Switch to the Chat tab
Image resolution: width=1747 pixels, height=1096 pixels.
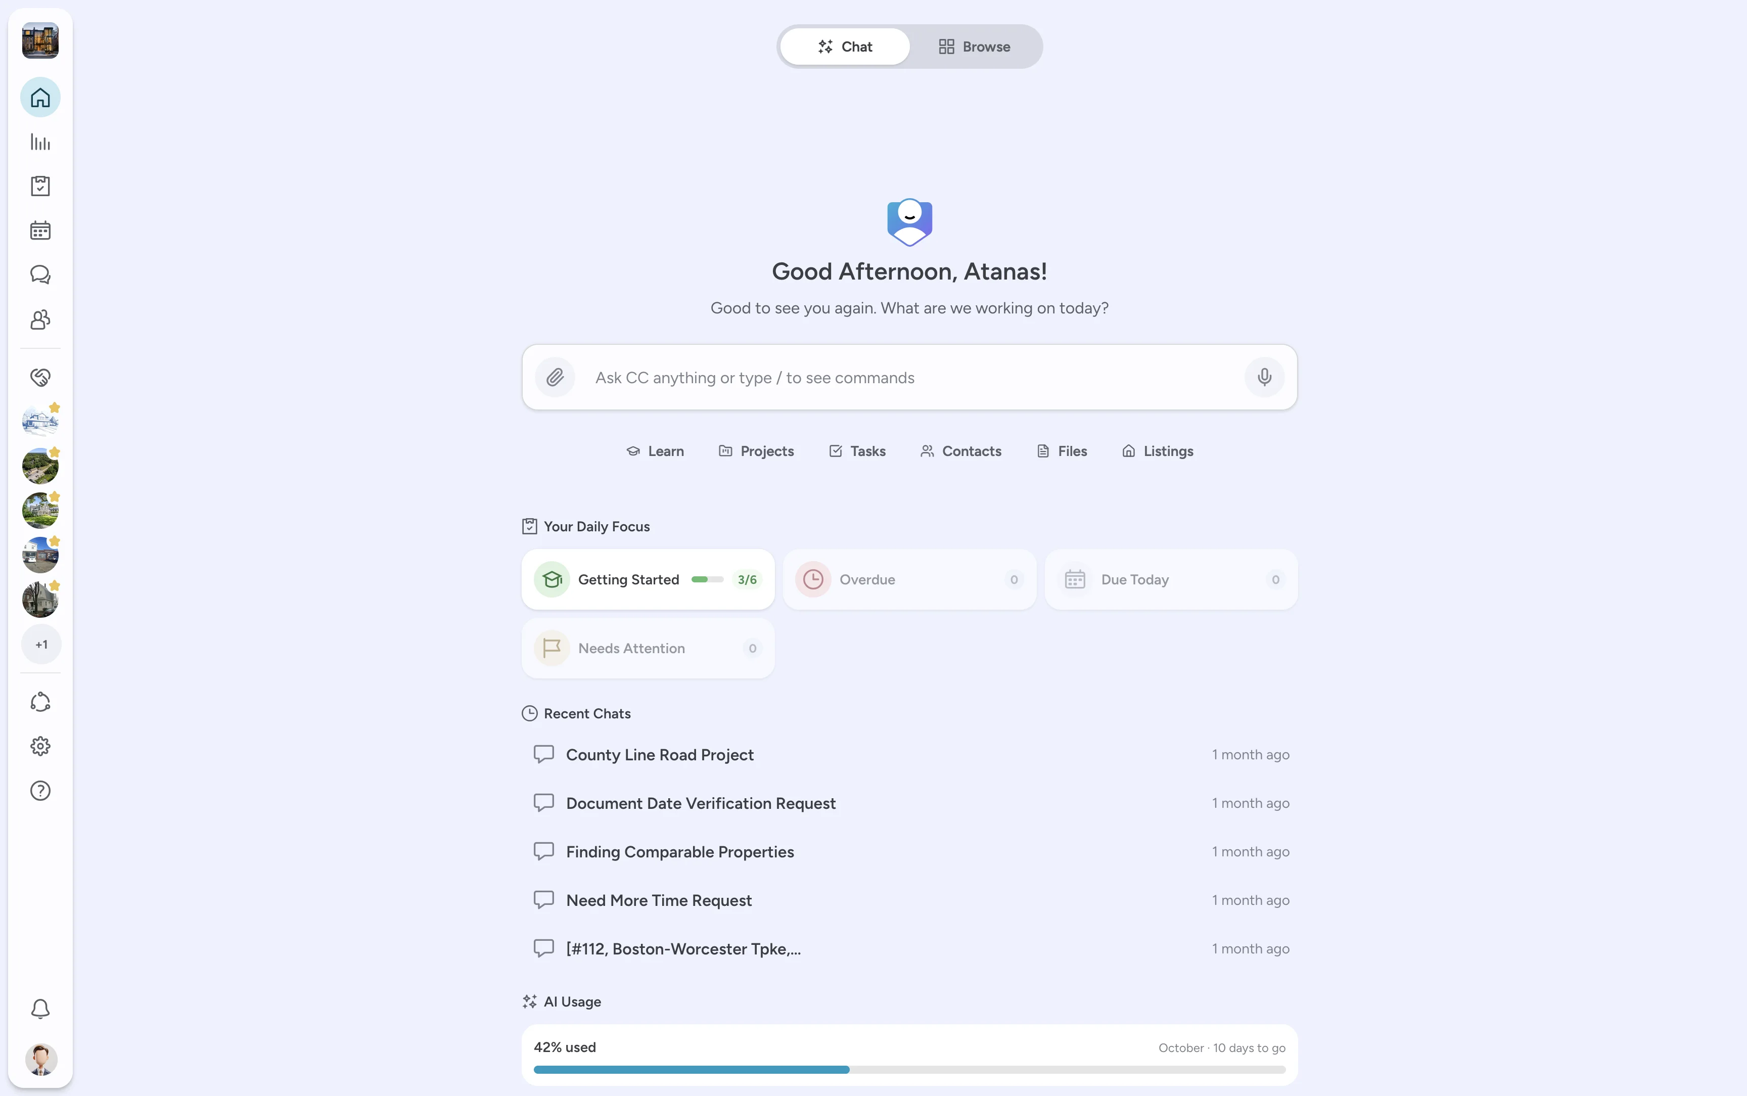(845, 47)
